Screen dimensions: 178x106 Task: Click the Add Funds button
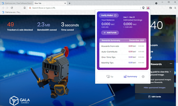(110, 33)
